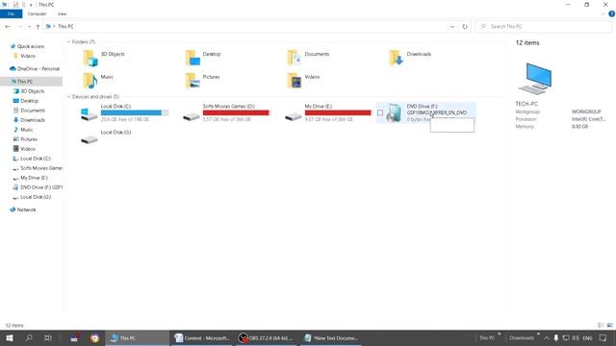Viewport: 616px width, 346px height.
Task: Show hidden tray icons chevron
Action: [547, 337]
